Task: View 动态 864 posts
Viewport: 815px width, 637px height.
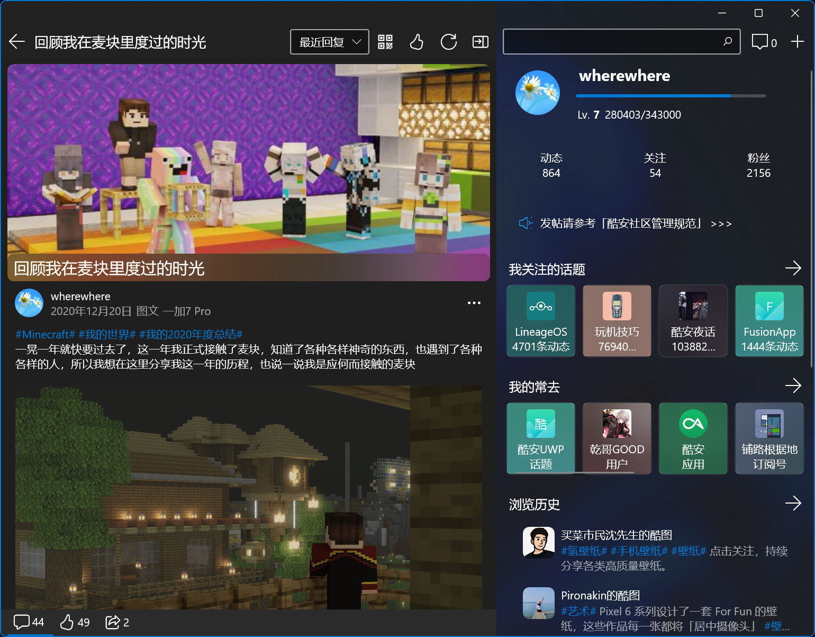Action: point(551,165)
